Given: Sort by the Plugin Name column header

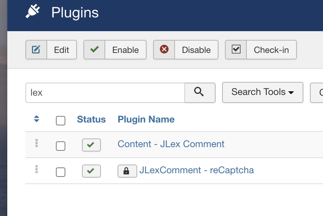Looking at the screenshot, I should (146, 120).
